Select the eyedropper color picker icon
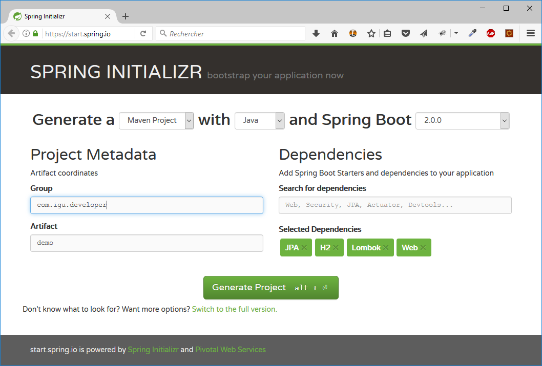This screenshot has width=542, height=366. click(x=472, y=33)
